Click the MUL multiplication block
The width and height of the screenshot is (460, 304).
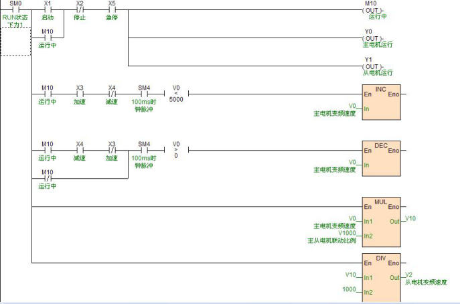click(x=380, y=220)
